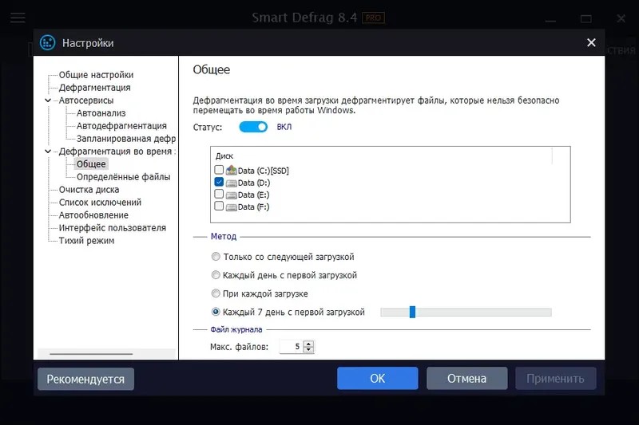Confirm settings with the OK button

377,378
